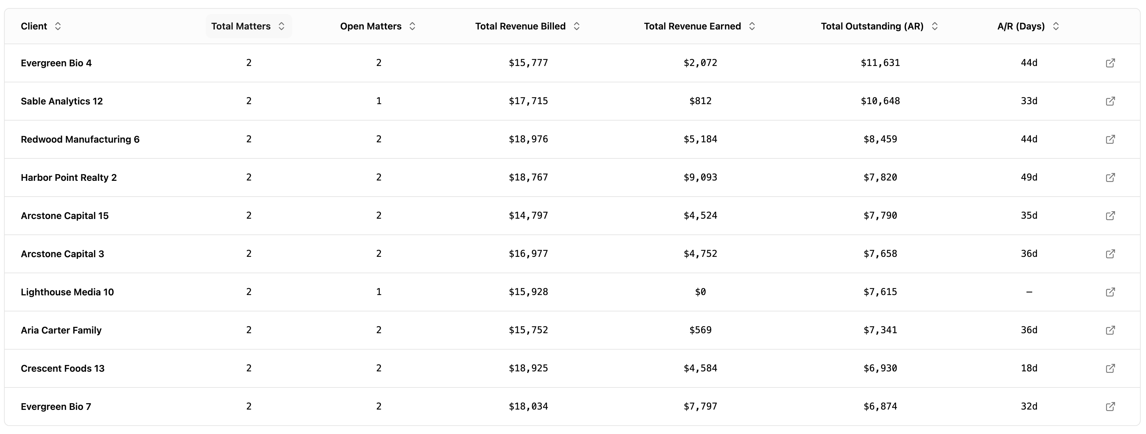Open Evergreen Bio 7 external link icon
This screenshot has width=1146, height=434.
coord(1111,407)
